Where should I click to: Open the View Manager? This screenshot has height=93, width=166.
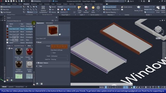[6, 12]
